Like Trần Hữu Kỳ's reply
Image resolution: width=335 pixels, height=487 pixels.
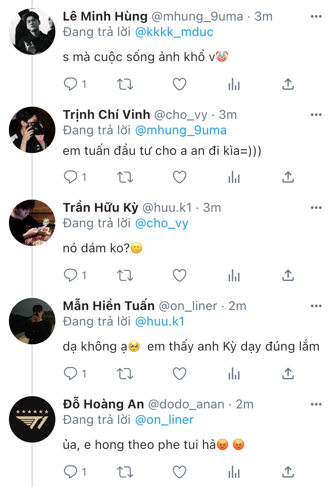coord(180,275)
